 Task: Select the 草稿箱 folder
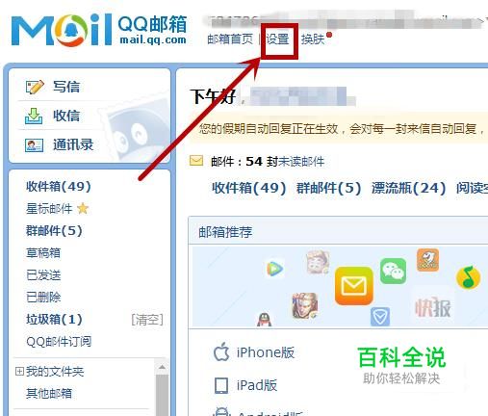coord(43,253)
